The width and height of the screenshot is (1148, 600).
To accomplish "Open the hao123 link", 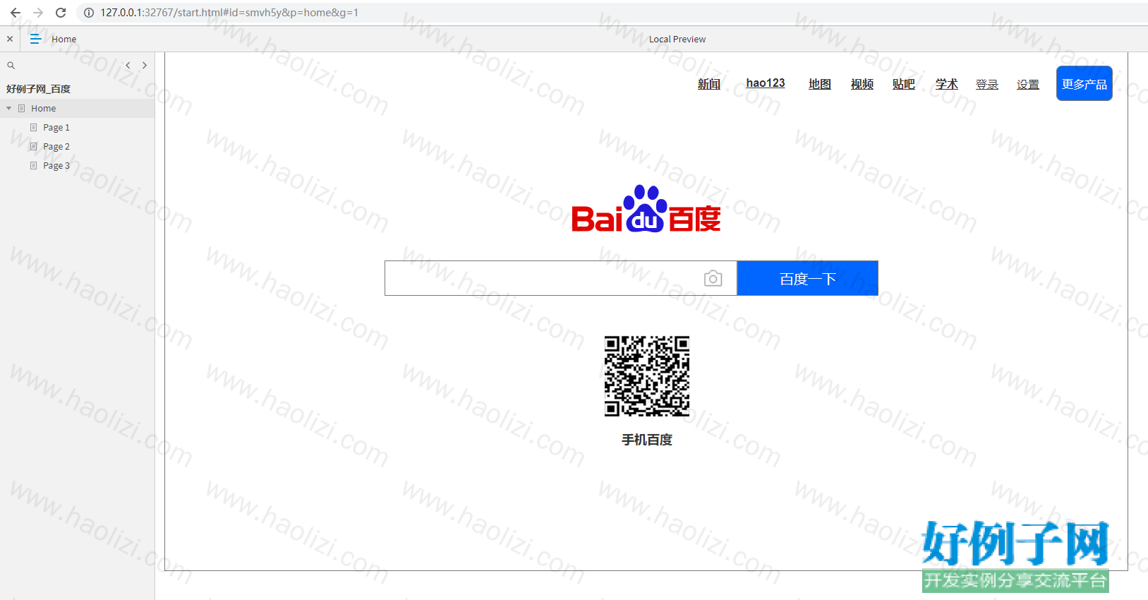I will pyautogui.click(x=766, y=83).
